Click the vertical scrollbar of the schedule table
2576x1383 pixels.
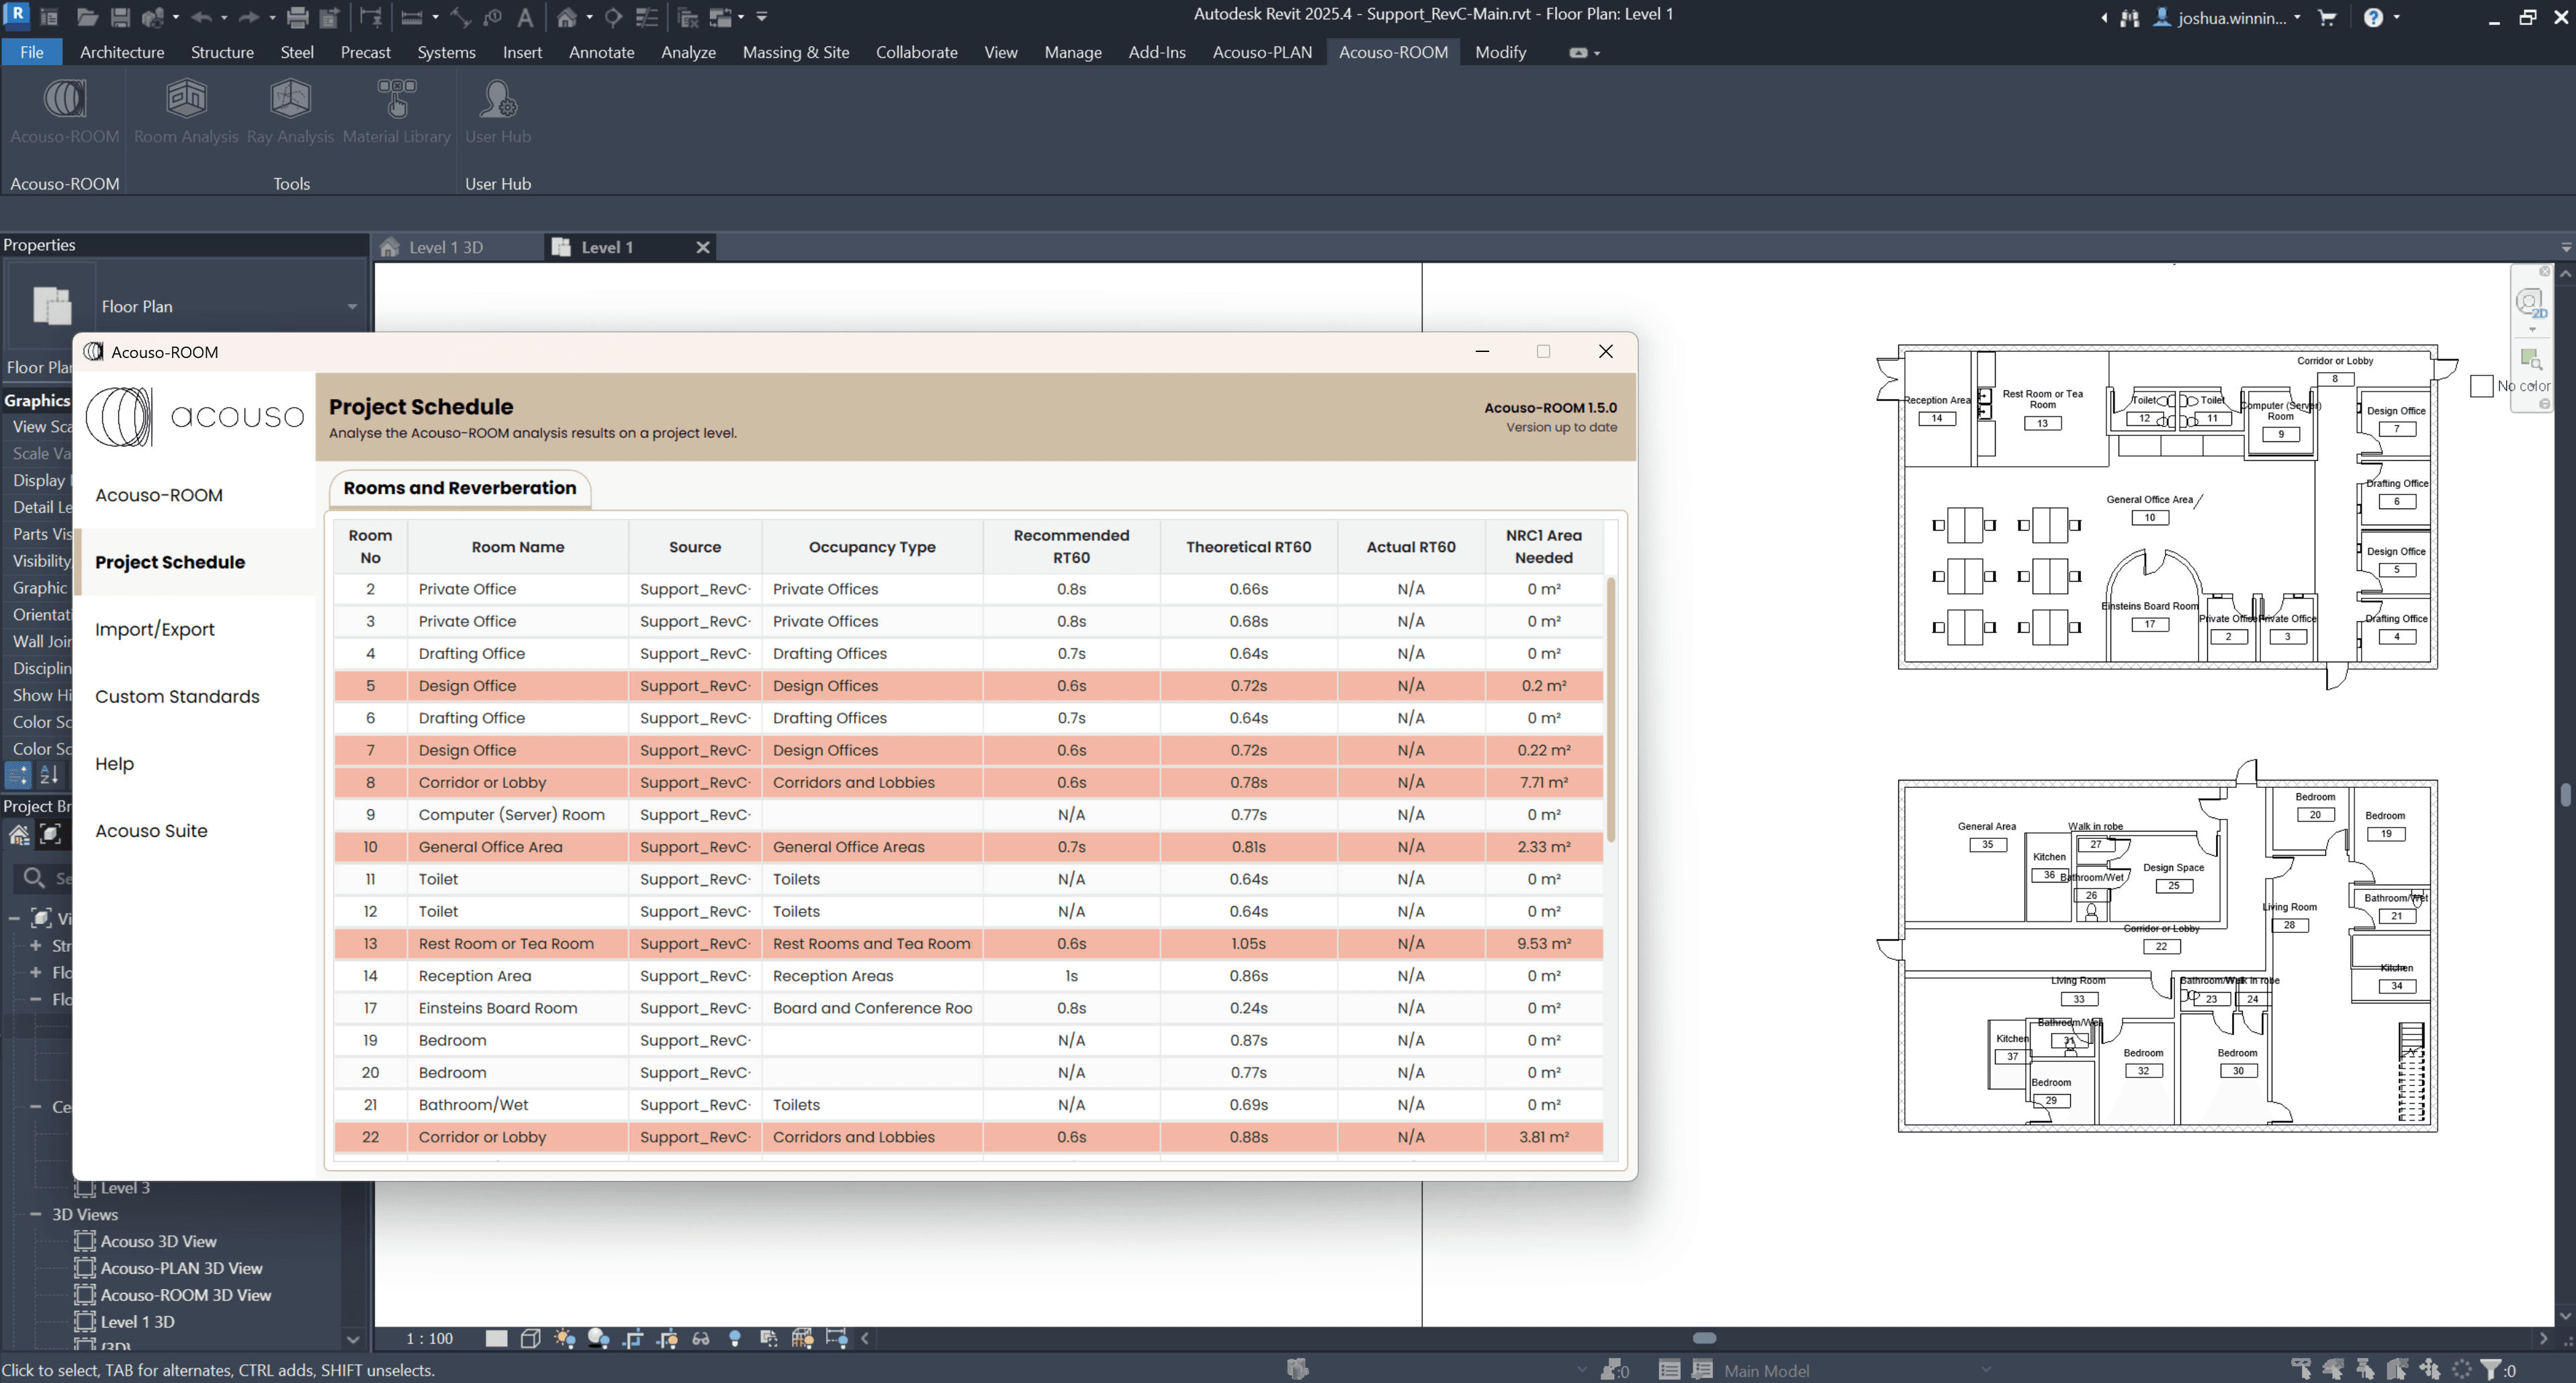[x=1610, y=709]
